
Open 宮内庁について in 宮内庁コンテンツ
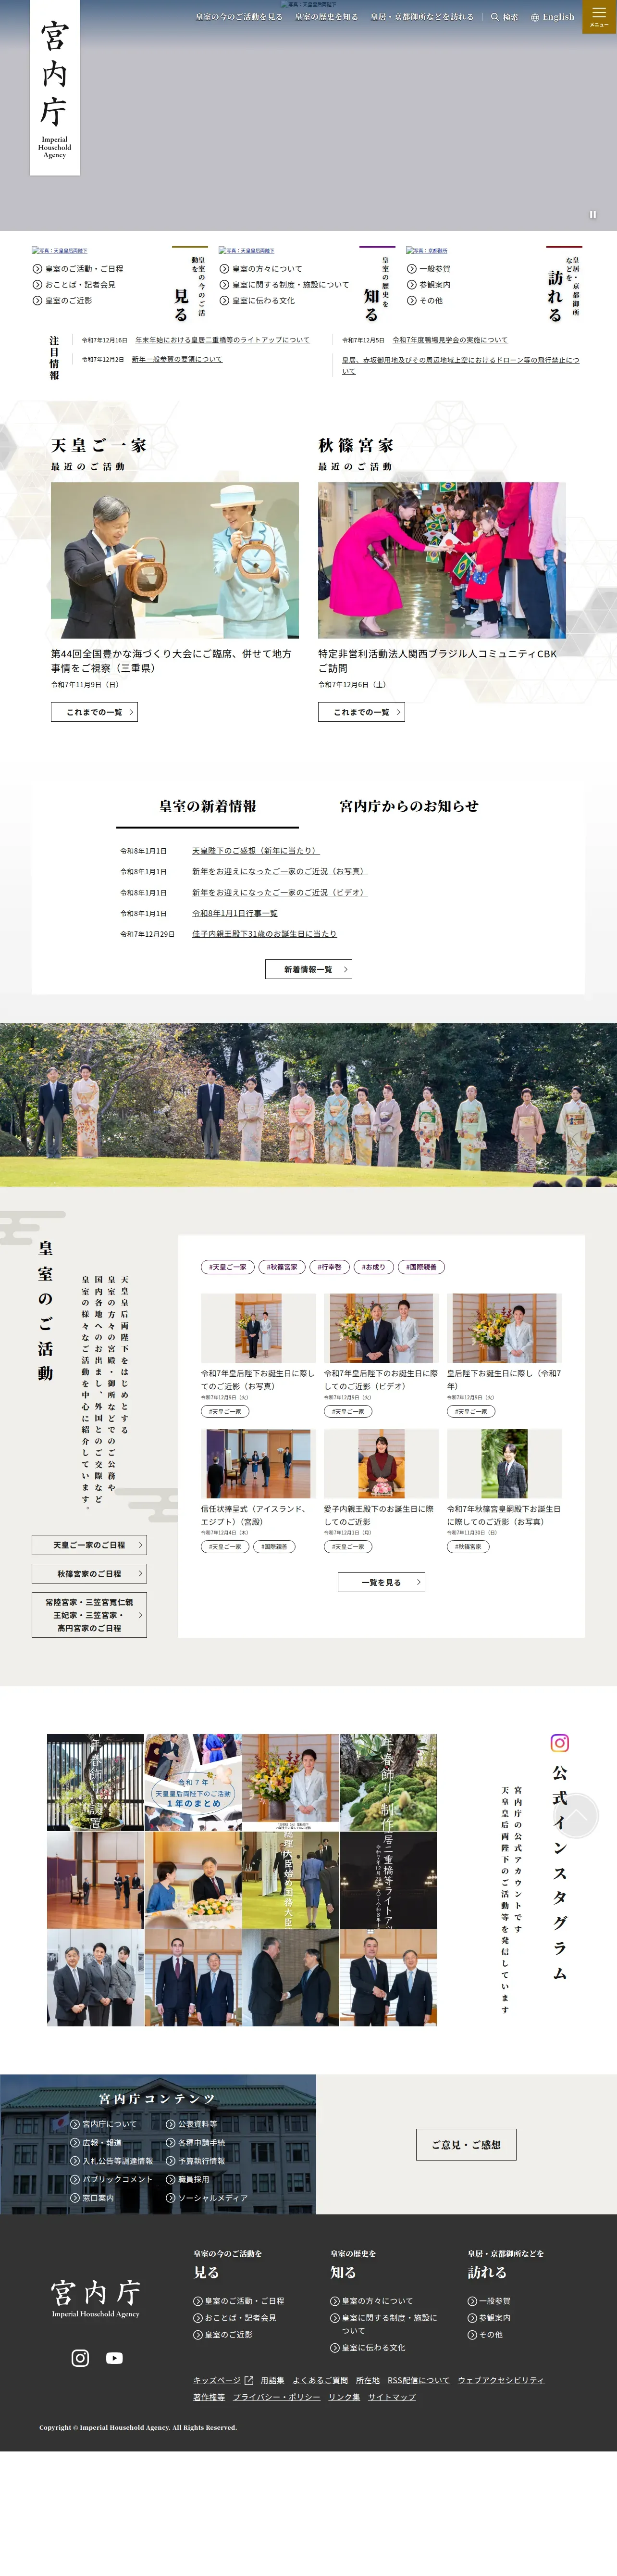[103, 2124]
